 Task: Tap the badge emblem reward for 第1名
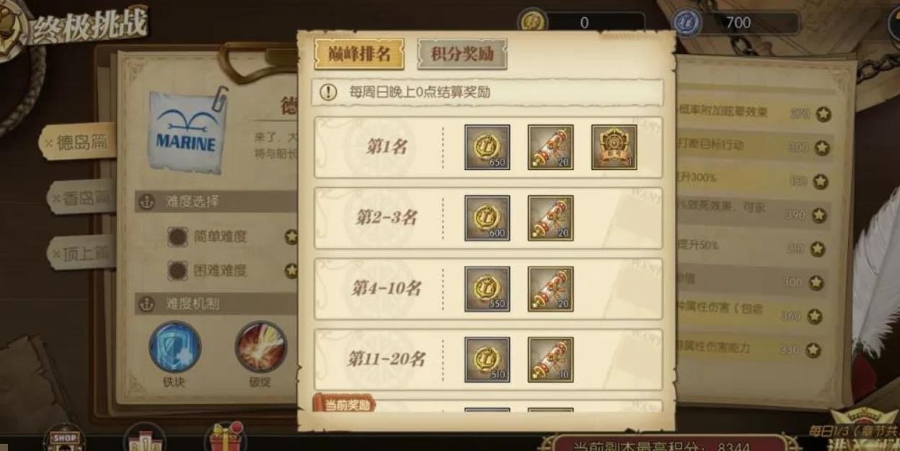click(614, 147)
